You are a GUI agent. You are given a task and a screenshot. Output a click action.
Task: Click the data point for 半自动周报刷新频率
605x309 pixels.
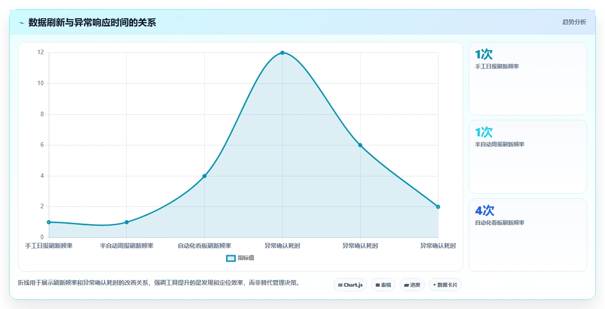(x=127, y=222)
